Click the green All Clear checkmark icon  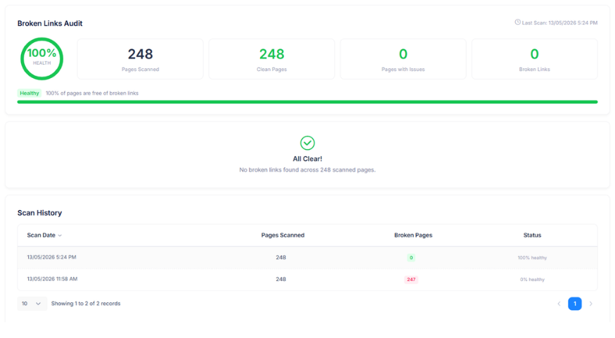click(x=307, y=143)
